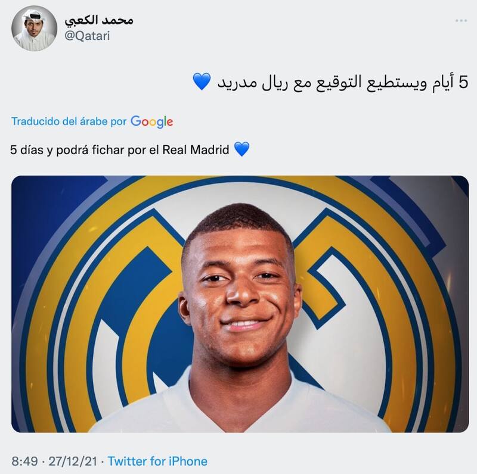Click the 8:49 timestamp
Screen dimensions: 477x474
[24, 461]
